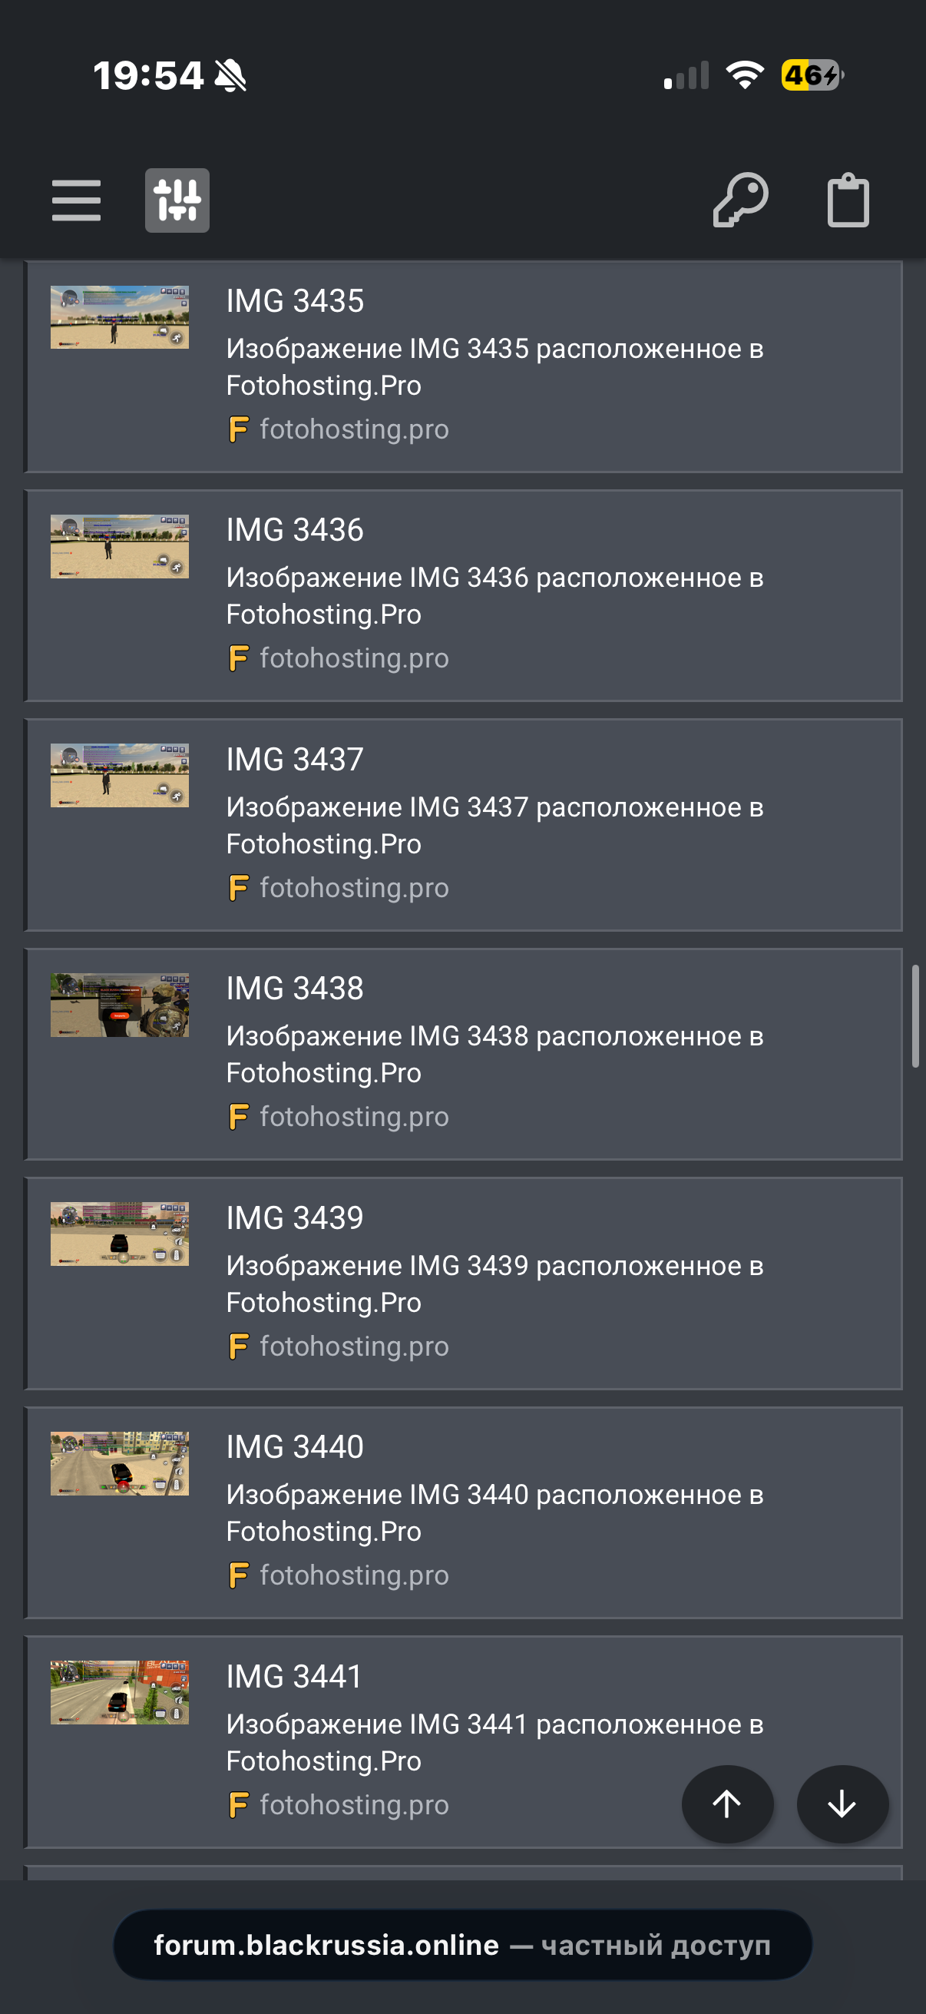The width and height of the screenshot is (926, 2014).
Task: Open the IMG 3437 title link
Action: point(295,759)
